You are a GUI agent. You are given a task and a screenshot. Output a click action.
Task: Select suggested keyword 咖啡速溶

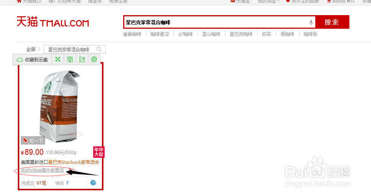pyautogui.click(x=160, y=34)
